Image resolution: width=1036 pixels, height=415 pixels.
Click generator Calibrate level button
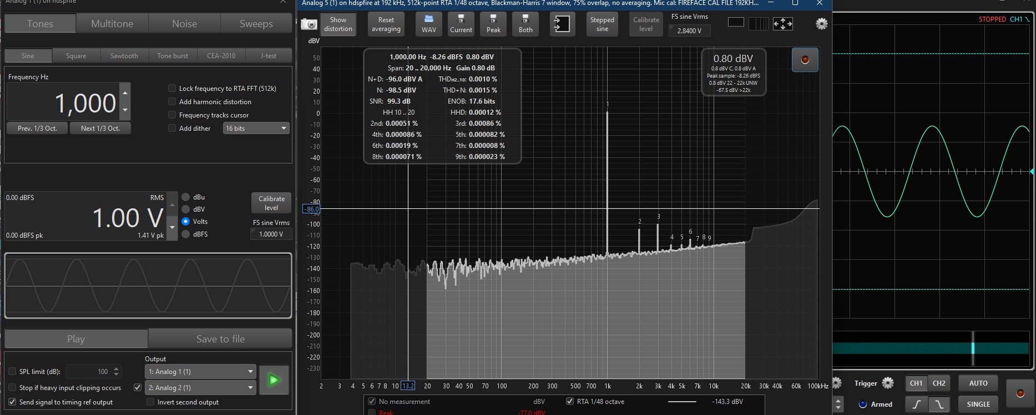pyautogui.click(x=271, y=203)
